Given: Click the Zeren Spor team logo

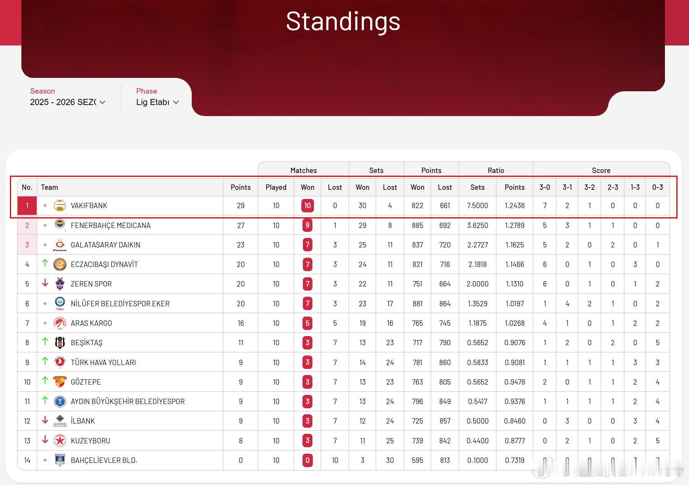Looking at the screenshot, I should click(x=60, y=284).
